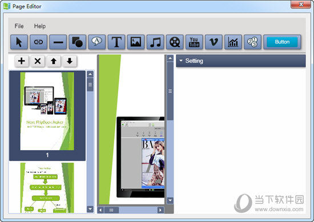Add audio with the music note tool

[x=155, y=42]
